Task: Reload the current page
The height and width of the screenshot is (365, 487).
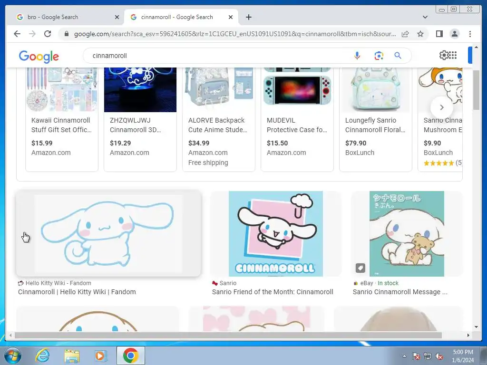Action: [48, 34]
